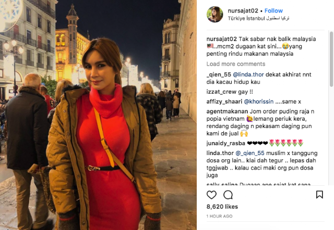This screenshot has height=230, width=334.
Task: Load more comments
Action: (x=236, y=64)
